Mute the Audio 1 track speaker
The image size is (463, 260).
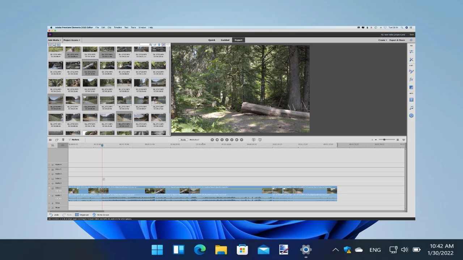[53, 196]
